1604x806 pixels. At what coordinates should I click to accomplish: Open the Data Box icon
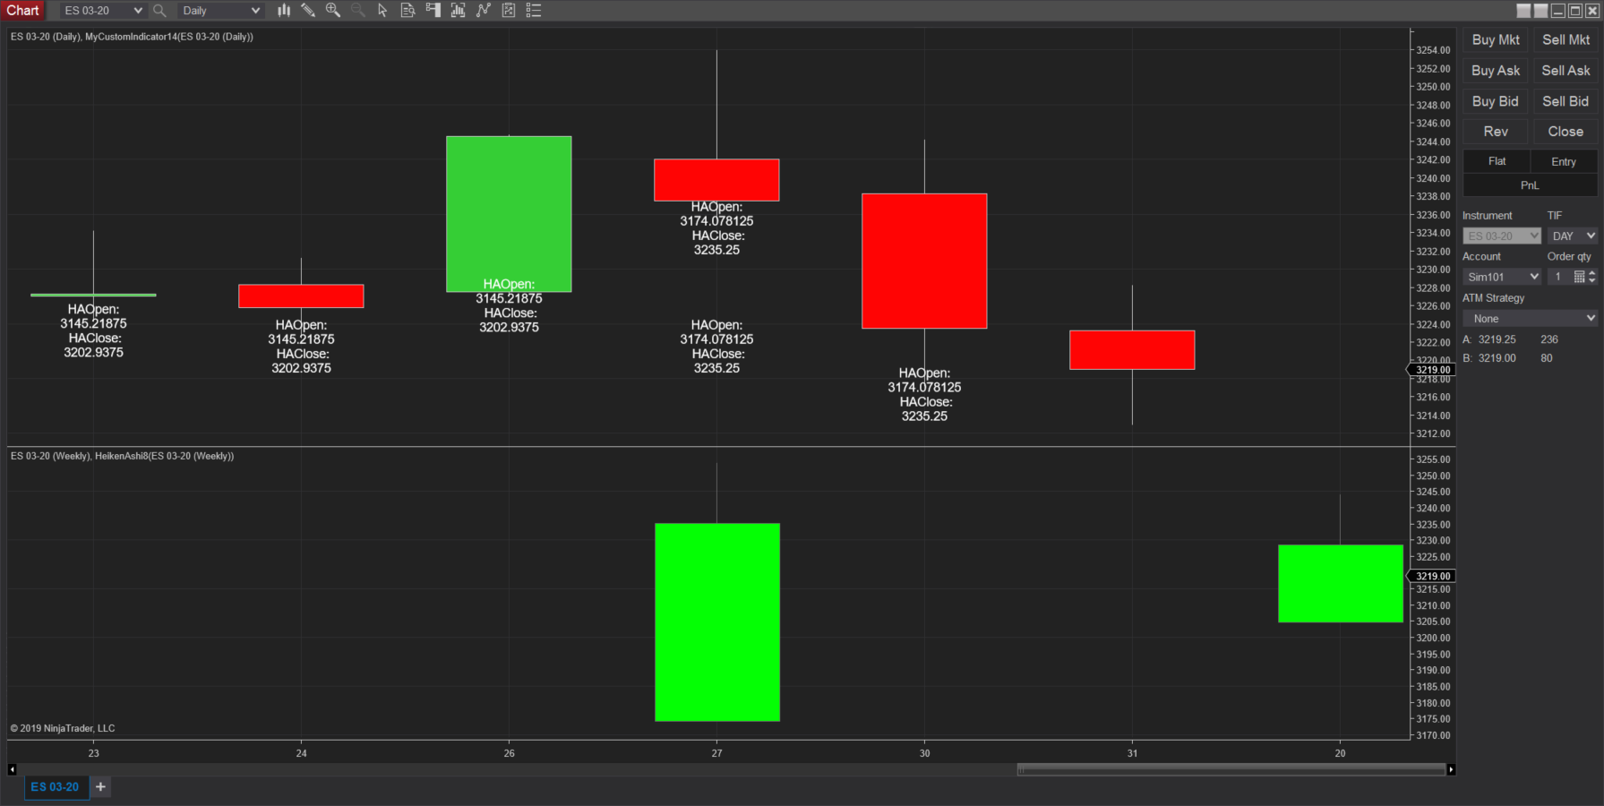point(407,11)
